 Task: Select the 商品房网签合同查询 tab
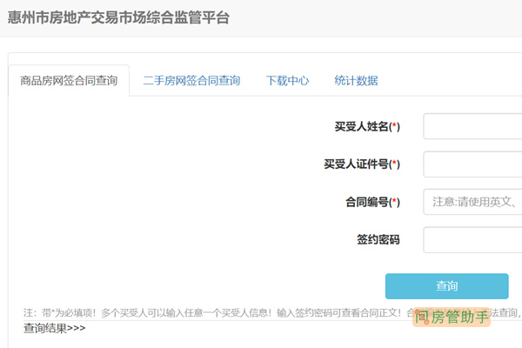69,81
